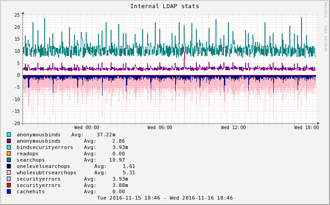This screenshot has width=330, height=205.
Task: Click the blue cachehits legend swatch
Action: pos(9,191)
